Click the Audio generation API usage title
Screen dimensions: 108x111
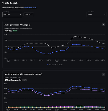point(16,25)
